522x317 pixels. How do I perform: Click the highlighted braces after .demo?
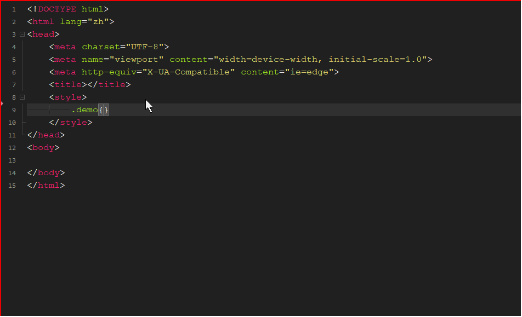[104, 110]
